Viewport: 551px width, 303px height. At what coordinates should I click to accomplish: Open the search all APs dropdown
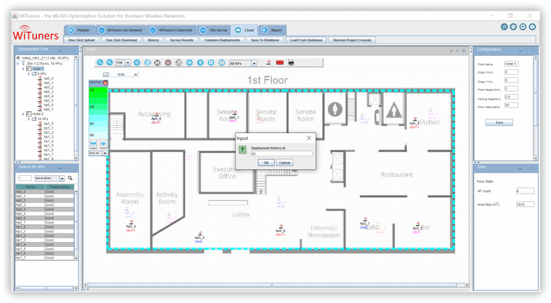(62, 178)
